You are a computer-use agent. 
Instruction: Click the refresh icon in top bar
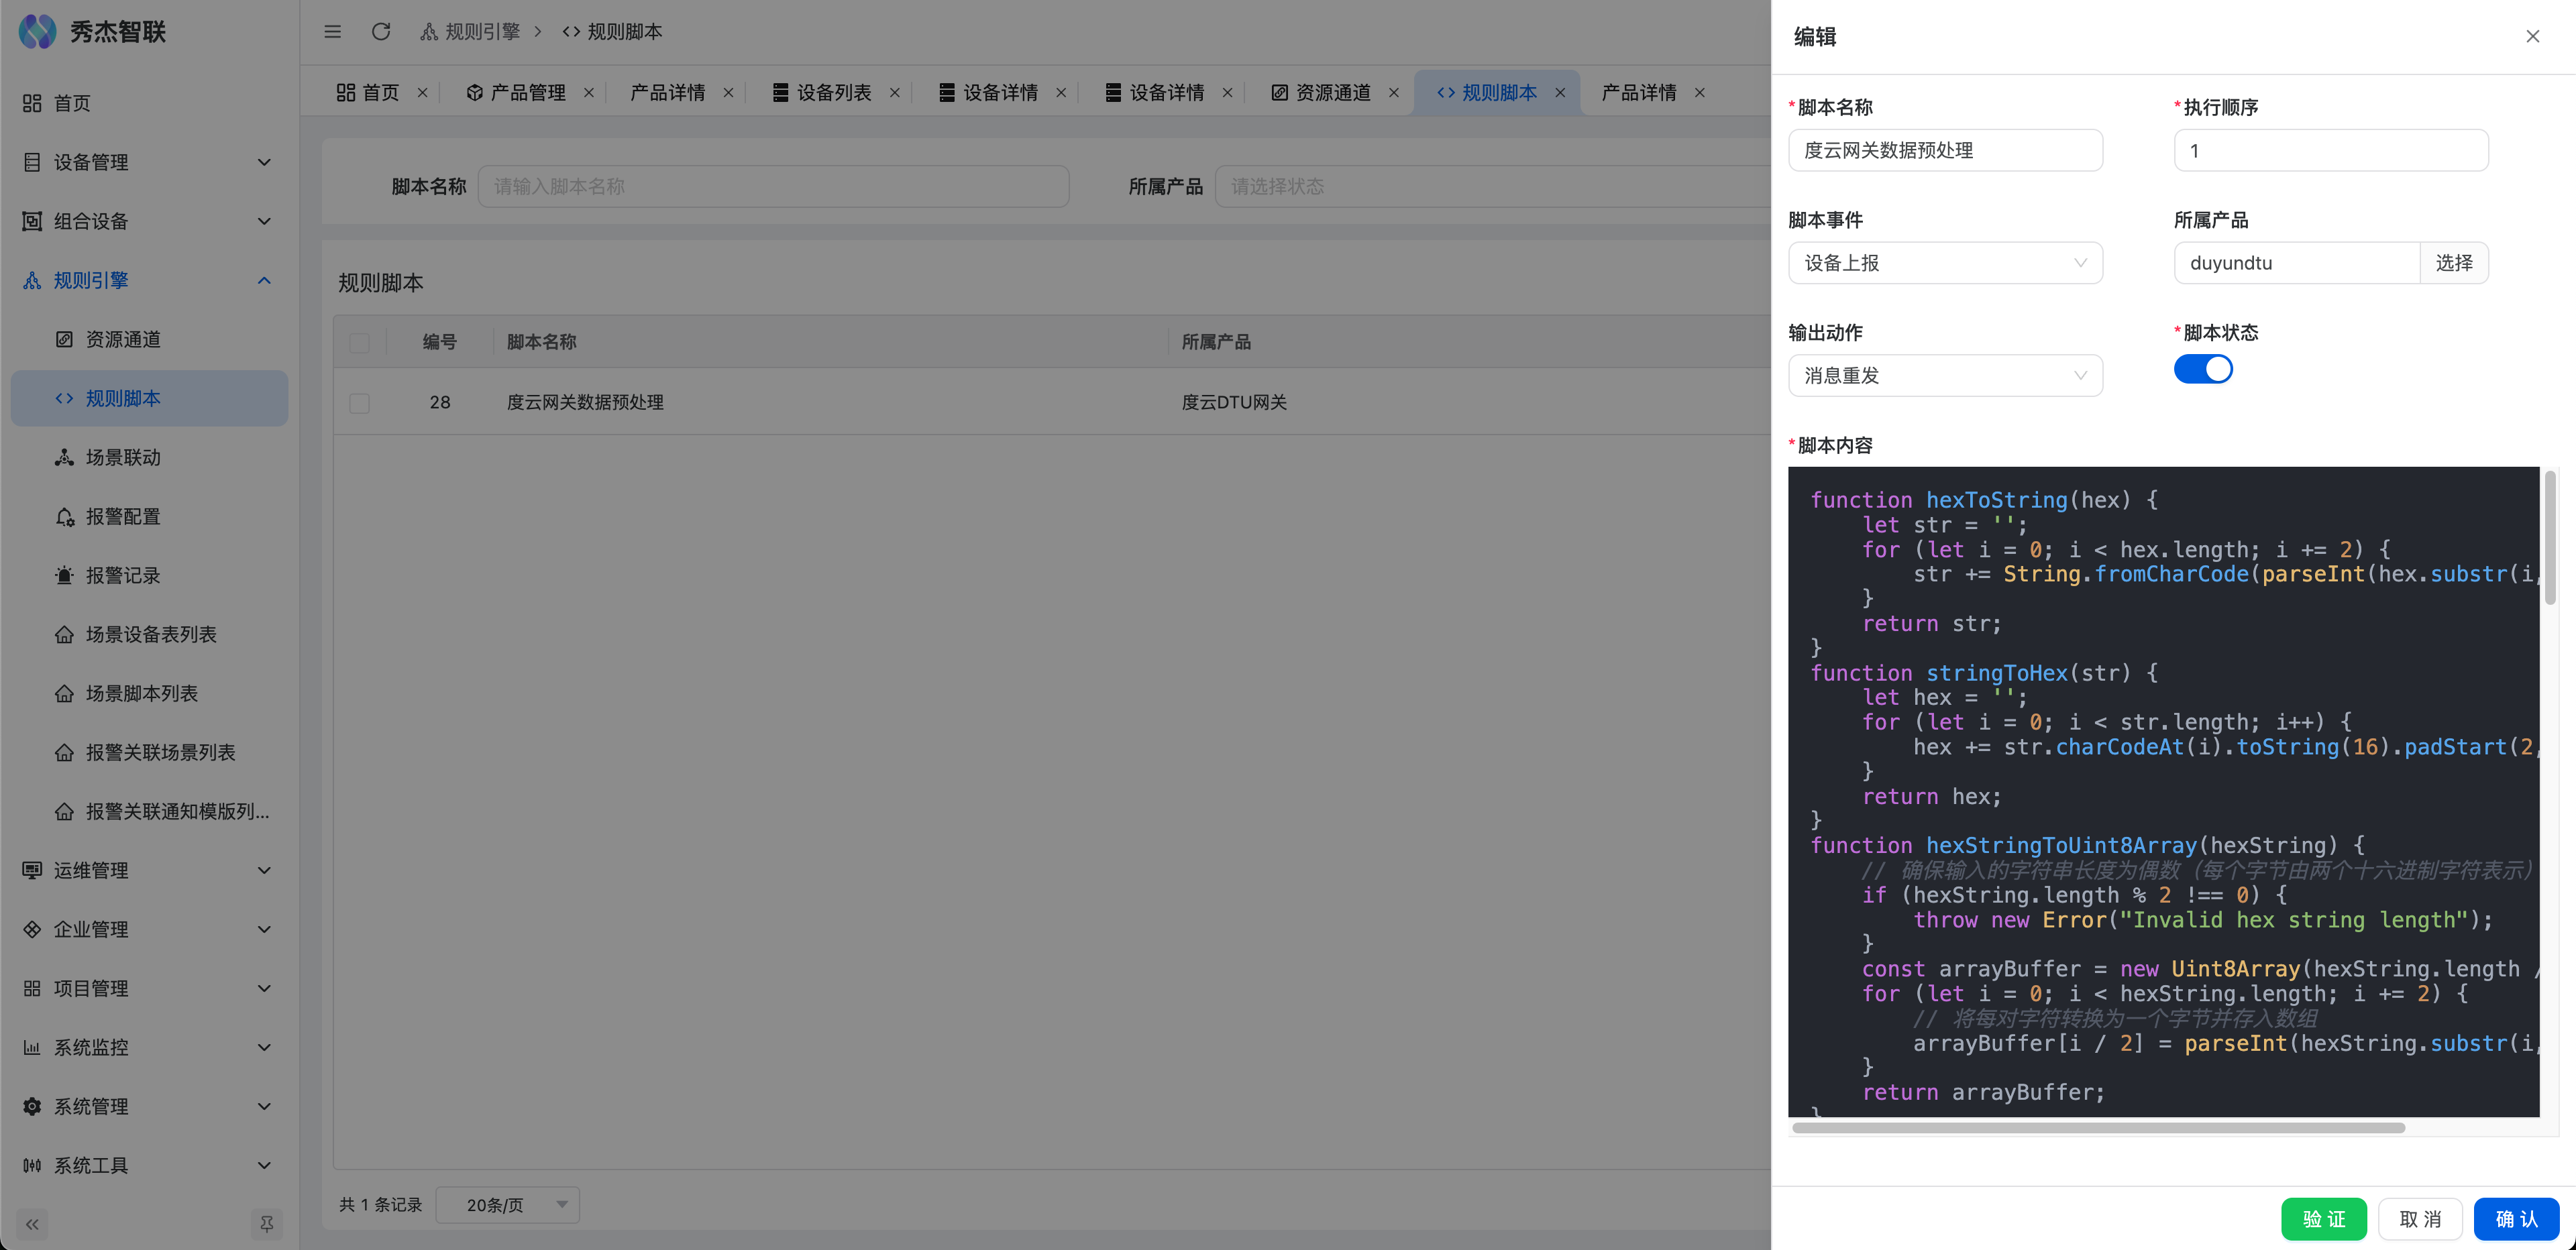pos(381,32)
